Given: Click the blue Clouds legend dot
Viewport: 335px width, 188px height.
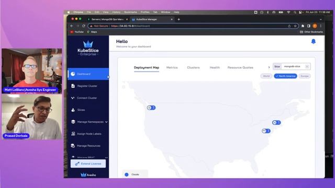Looking at the screenshot, I should pyautogui.click(x=127, y=174).
